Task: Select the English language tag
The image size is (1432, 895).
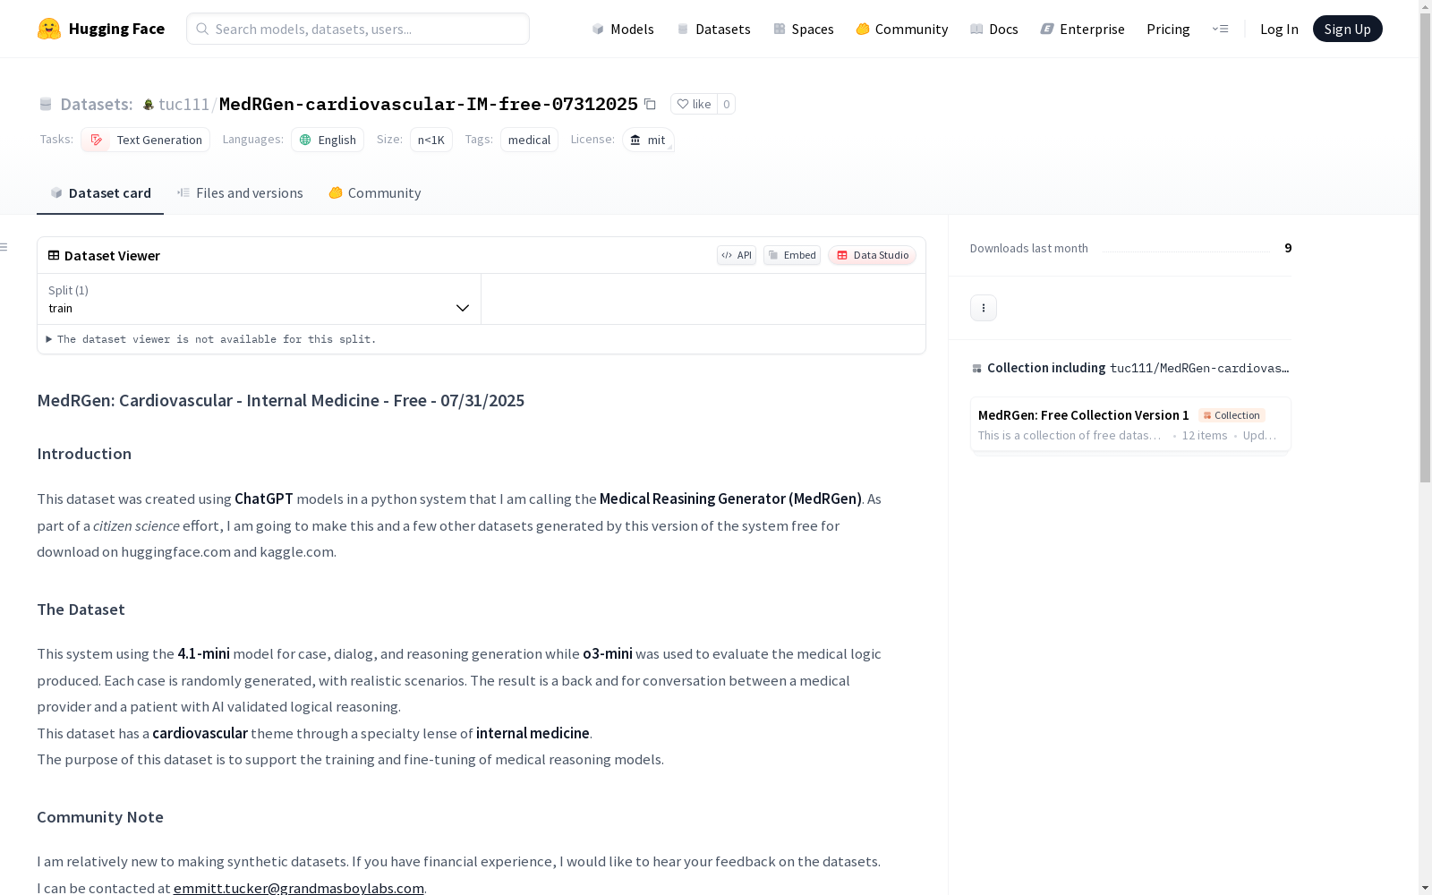Action: pos(328,140)
